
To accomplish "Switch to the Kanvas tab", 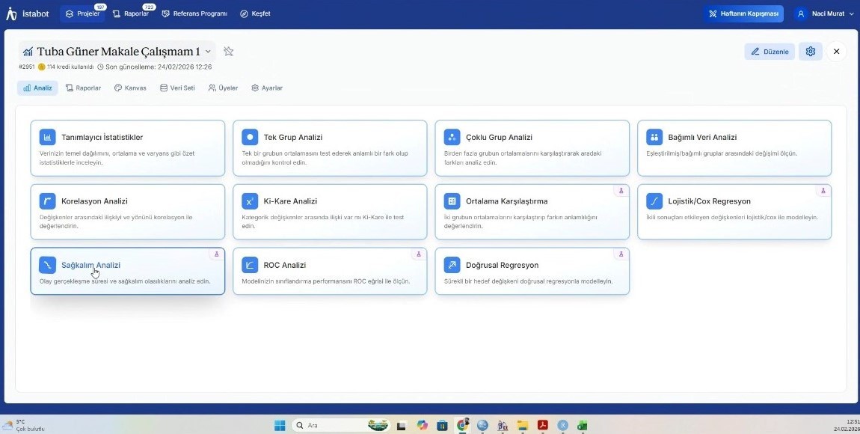I will point(130,88).
